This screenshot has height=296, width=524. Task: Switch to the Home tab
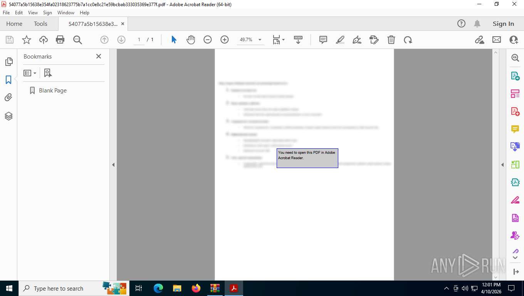[14, 24]
